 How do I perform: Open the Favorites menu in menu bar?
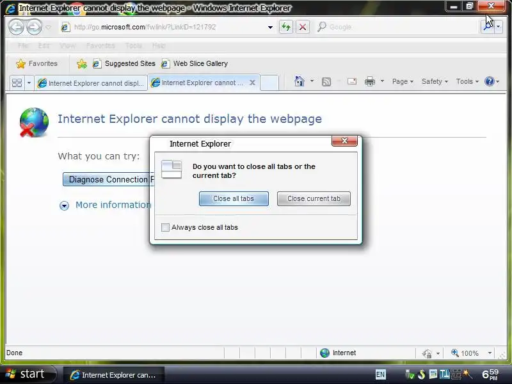[x=100, y=45]
